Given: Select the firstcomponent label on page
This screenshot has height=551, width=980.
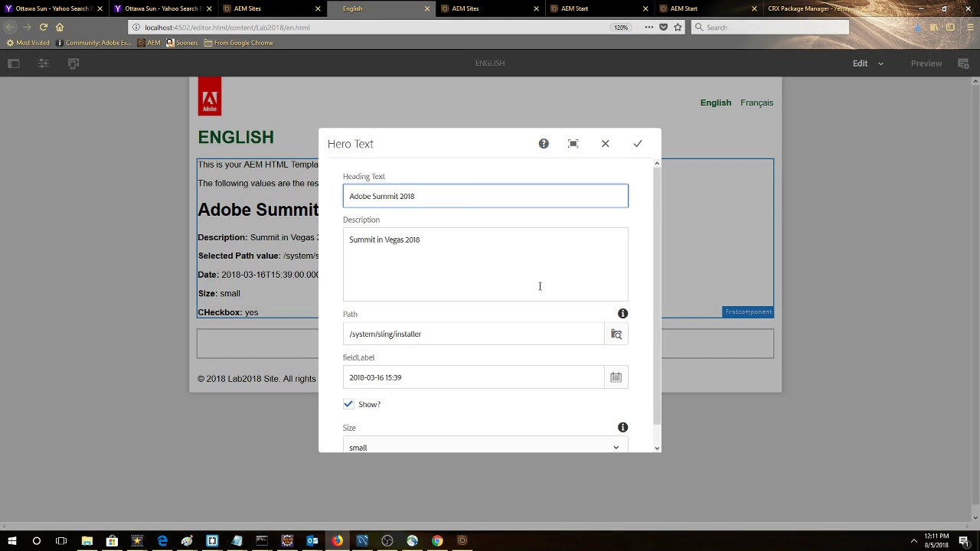Looking at the screenshot, I should click(748, 311).
